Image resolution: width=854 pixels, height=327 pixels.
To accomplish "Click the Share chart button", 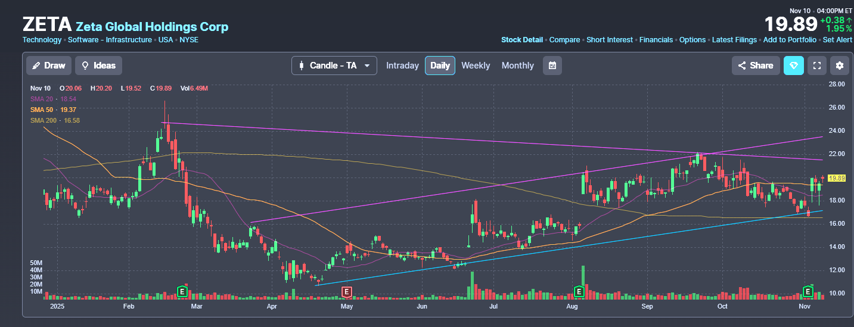I will 755,66.
